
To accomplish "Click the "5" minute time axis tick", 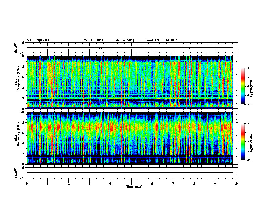I will pos(131,184).
